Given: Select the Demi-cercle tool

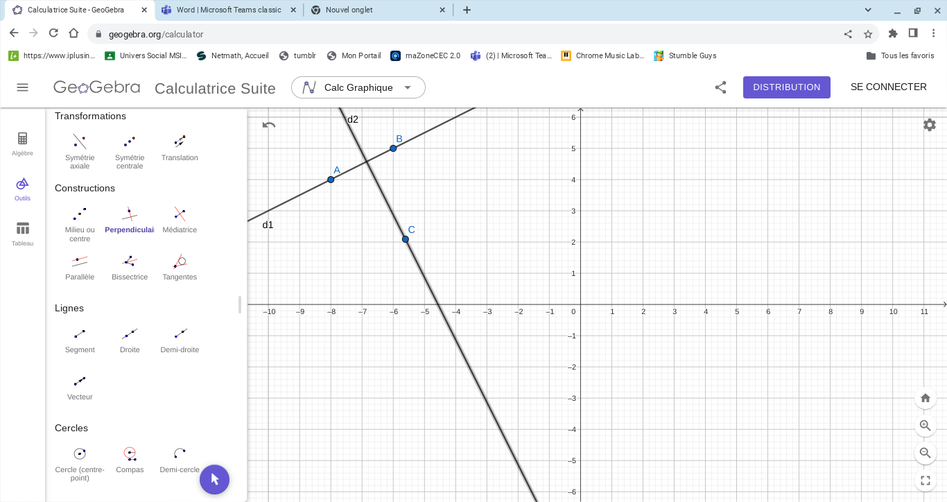Looking at the screenshot, I should point(180,460).
